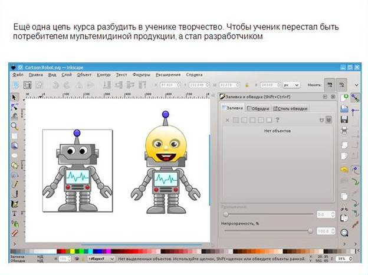Click the Cut scissors icon
368x275 pixels.
tap(344, 208)
